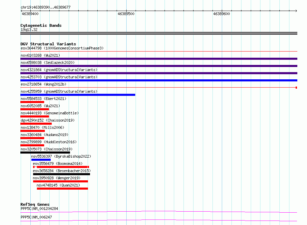Click the black bar under esv3658284

click(x=61, y=174)
